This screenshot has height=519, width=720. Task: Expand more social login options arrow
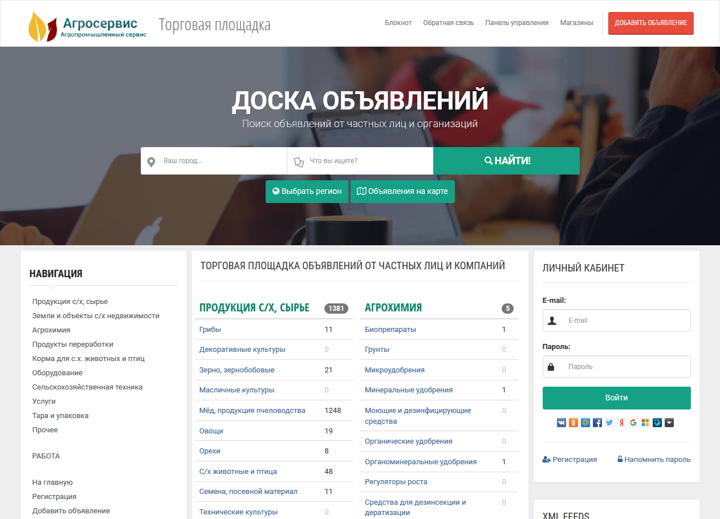pyautogui.click(x=669, y=423)
